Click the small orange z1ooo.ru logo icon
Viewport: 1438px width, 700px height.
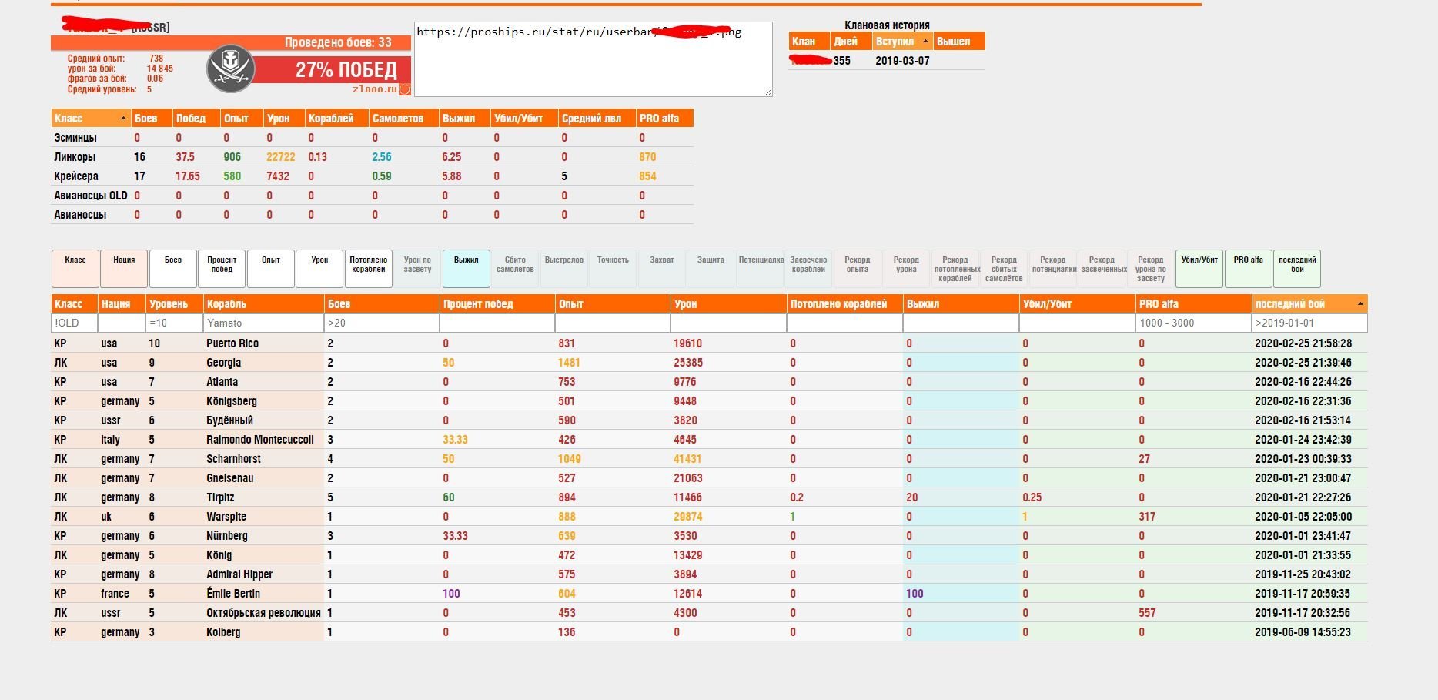tap(405, 89)
